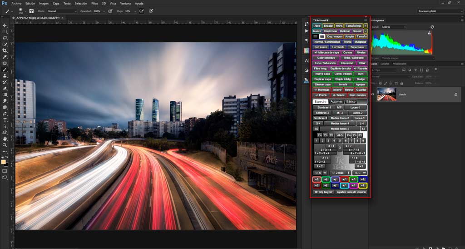
Task: Open the brush preset picker arrow
Action: click(x=25, y=11)
